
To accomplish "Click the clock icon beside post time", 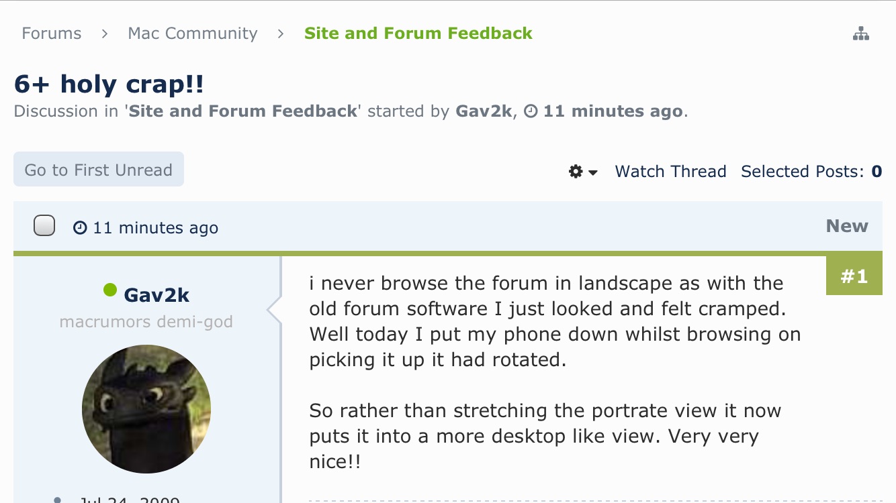I will pos(80,228).
